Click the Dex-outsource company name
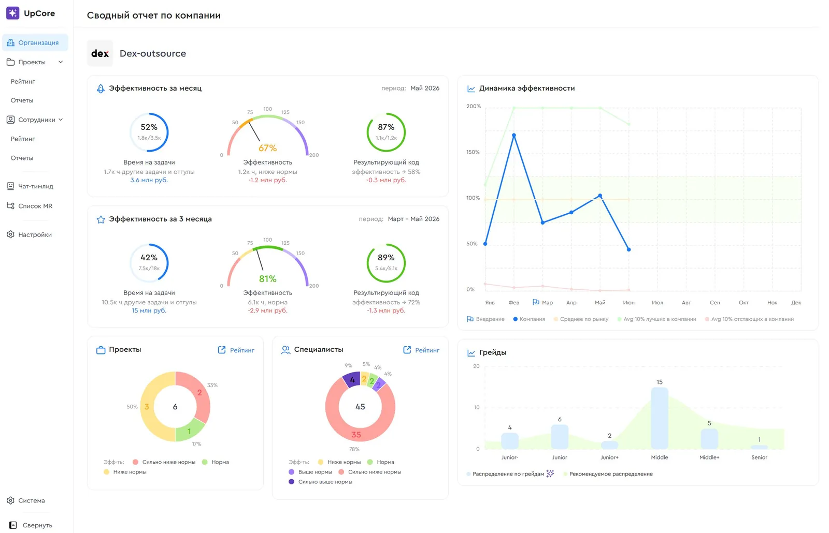Image resolution: width=829 pixels, height=533 pixels. [x=153, y=53]
